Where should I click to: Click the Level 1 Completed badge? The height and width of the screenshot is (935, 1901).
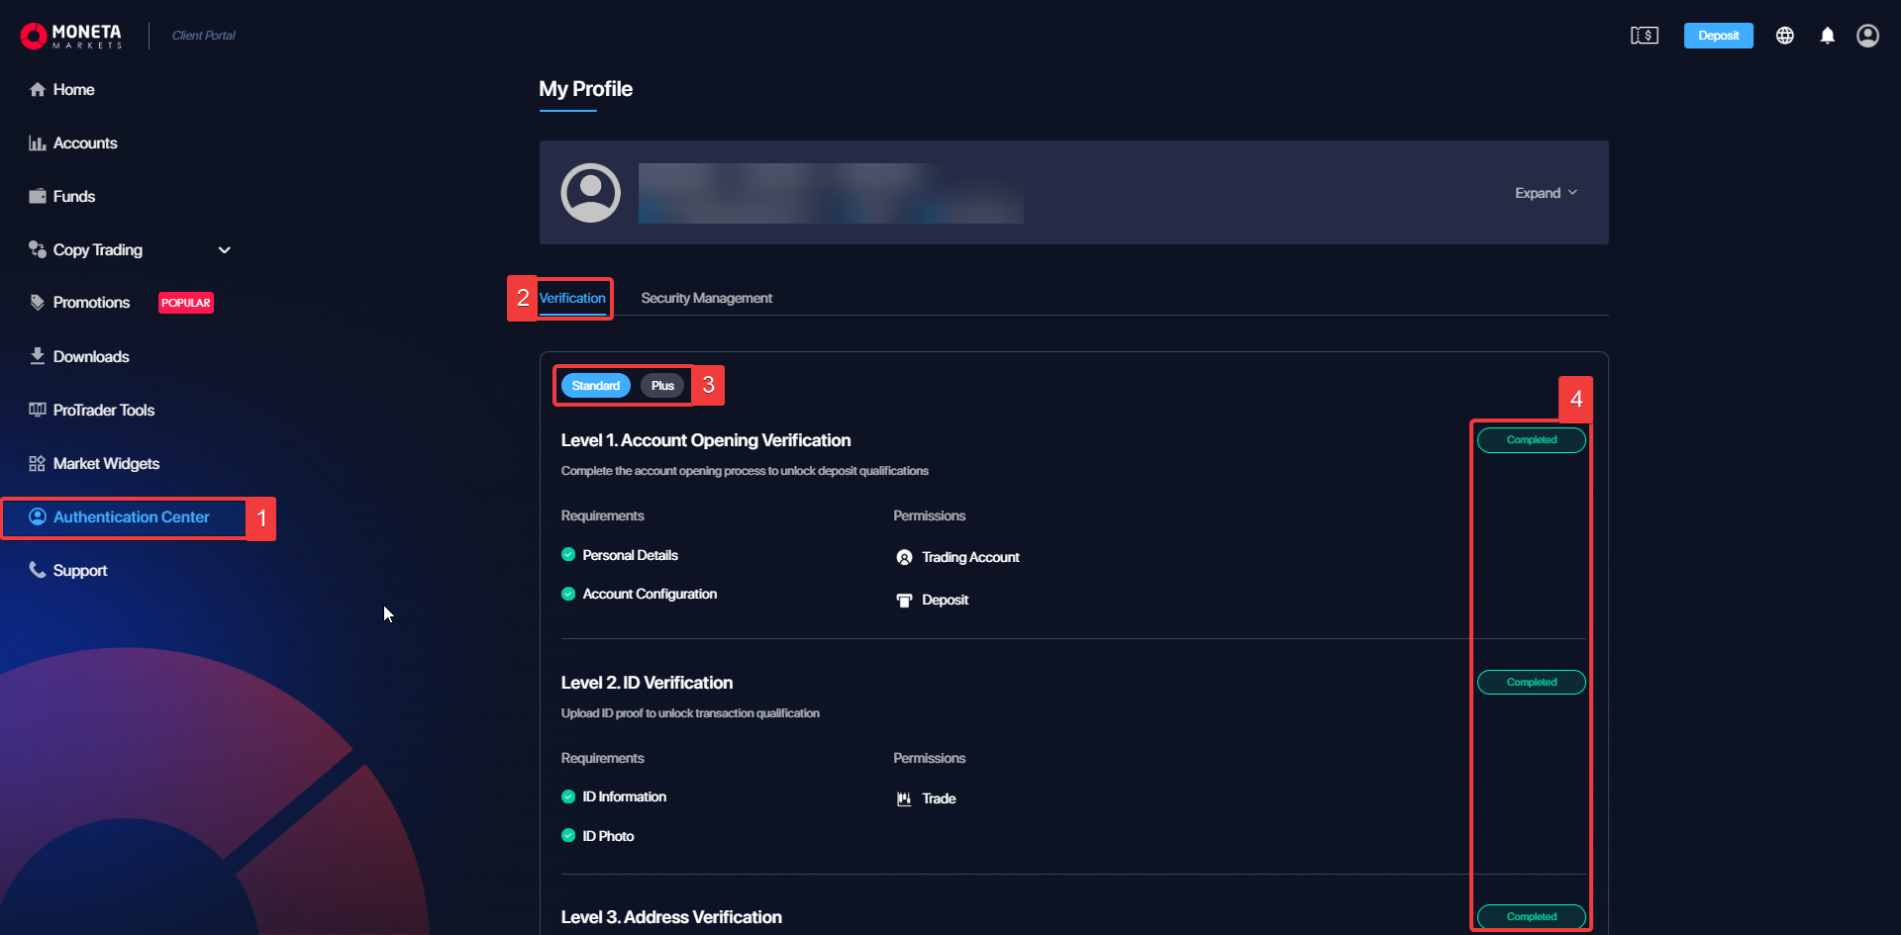pos(1531,440)
